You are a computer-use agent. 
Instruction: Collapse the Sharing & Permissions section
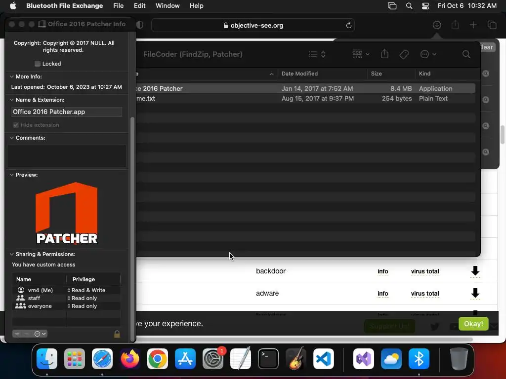(x=12, y=254)
